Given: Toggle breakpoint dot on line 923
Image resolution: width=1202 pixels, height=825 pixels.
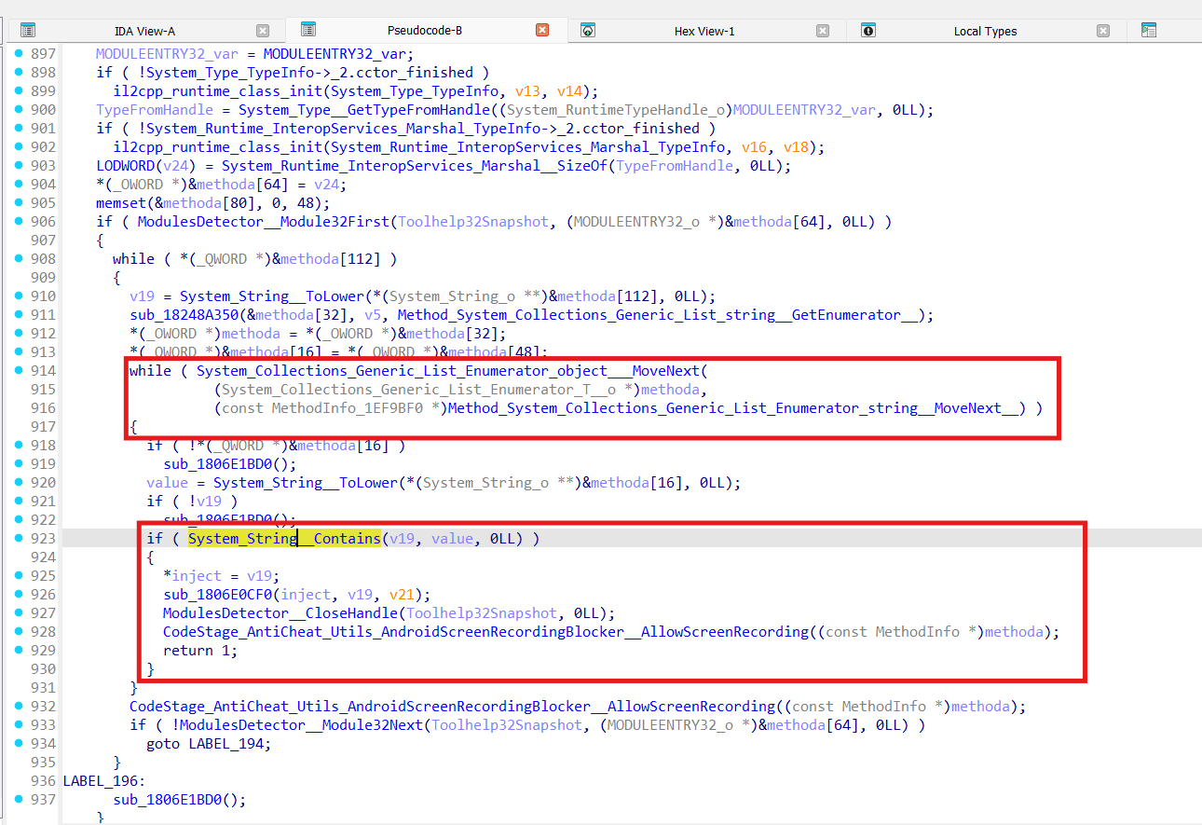Looking at the screenshot, I should click(20, 538).
